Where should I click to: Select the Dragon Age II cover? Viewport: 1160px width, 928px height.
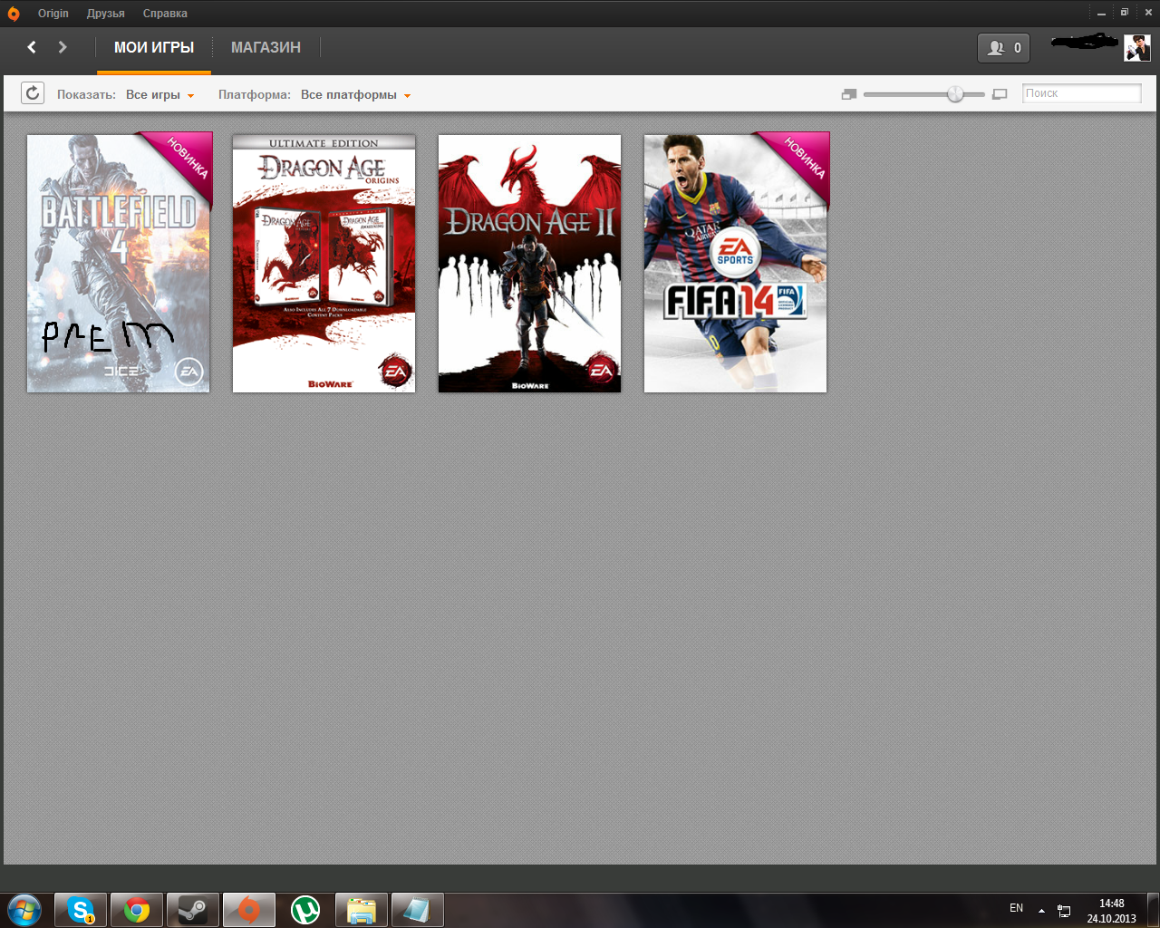tap(530, 264)
